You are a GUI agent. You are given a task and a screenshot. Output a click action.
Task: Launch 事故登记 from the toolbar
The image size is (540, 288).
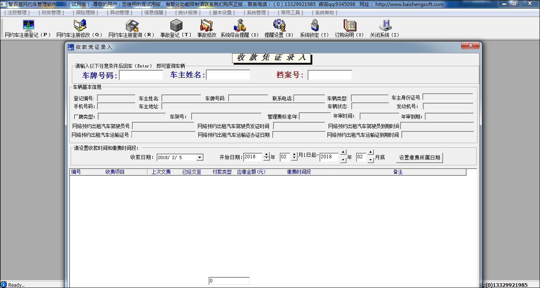pos(176,26)
